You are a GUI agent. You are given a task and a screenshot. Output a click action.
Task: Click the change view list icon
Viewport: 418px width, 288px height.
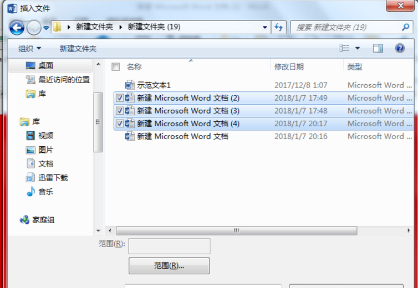pyautogui.click(x=344, y=48)
